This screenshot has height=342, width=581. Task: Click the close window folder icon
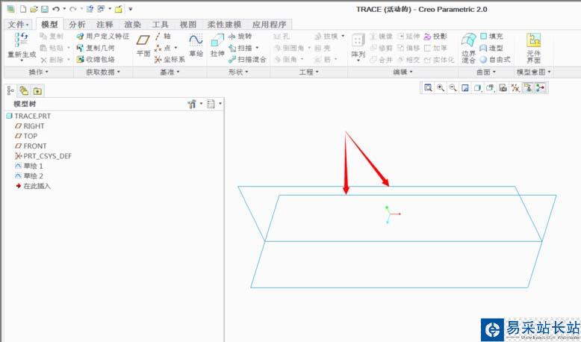[x=119, y=9]
